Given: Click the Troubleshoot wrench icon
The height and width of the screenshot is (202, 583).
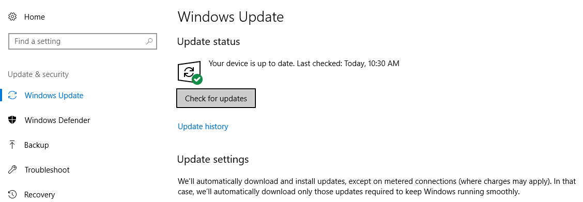Looking at the screenshot, I should 12,169.
